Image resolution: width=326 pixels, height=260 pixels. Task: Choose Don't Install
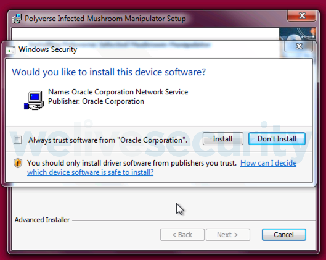pyautogui.click(x=277, y=139)
